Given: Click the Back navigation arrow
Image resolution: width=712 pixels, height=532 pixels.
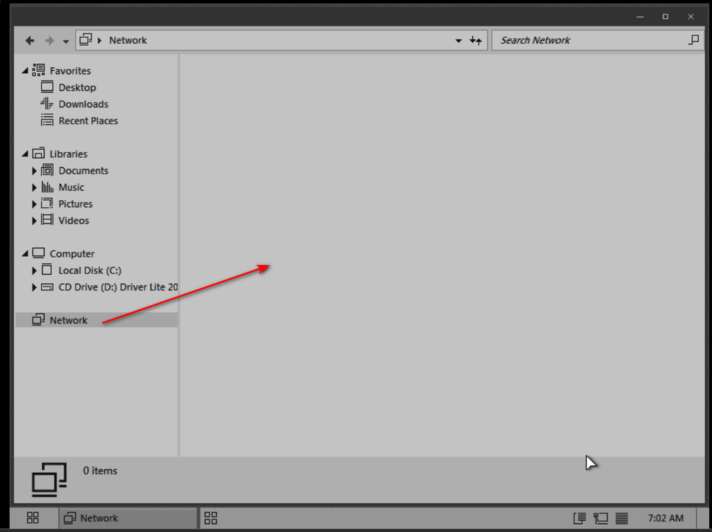Looking at the screenshot, I should click(30, 41).
